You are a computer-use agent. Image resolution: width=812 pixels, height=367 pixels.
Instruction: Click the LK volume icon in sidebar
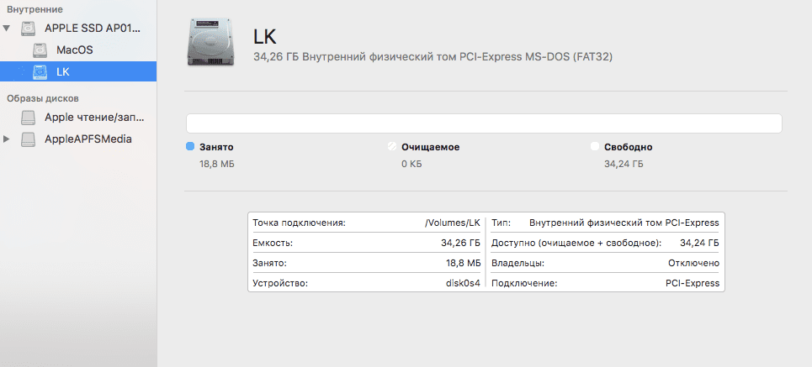pyautogui.click(x=40, y=72)
